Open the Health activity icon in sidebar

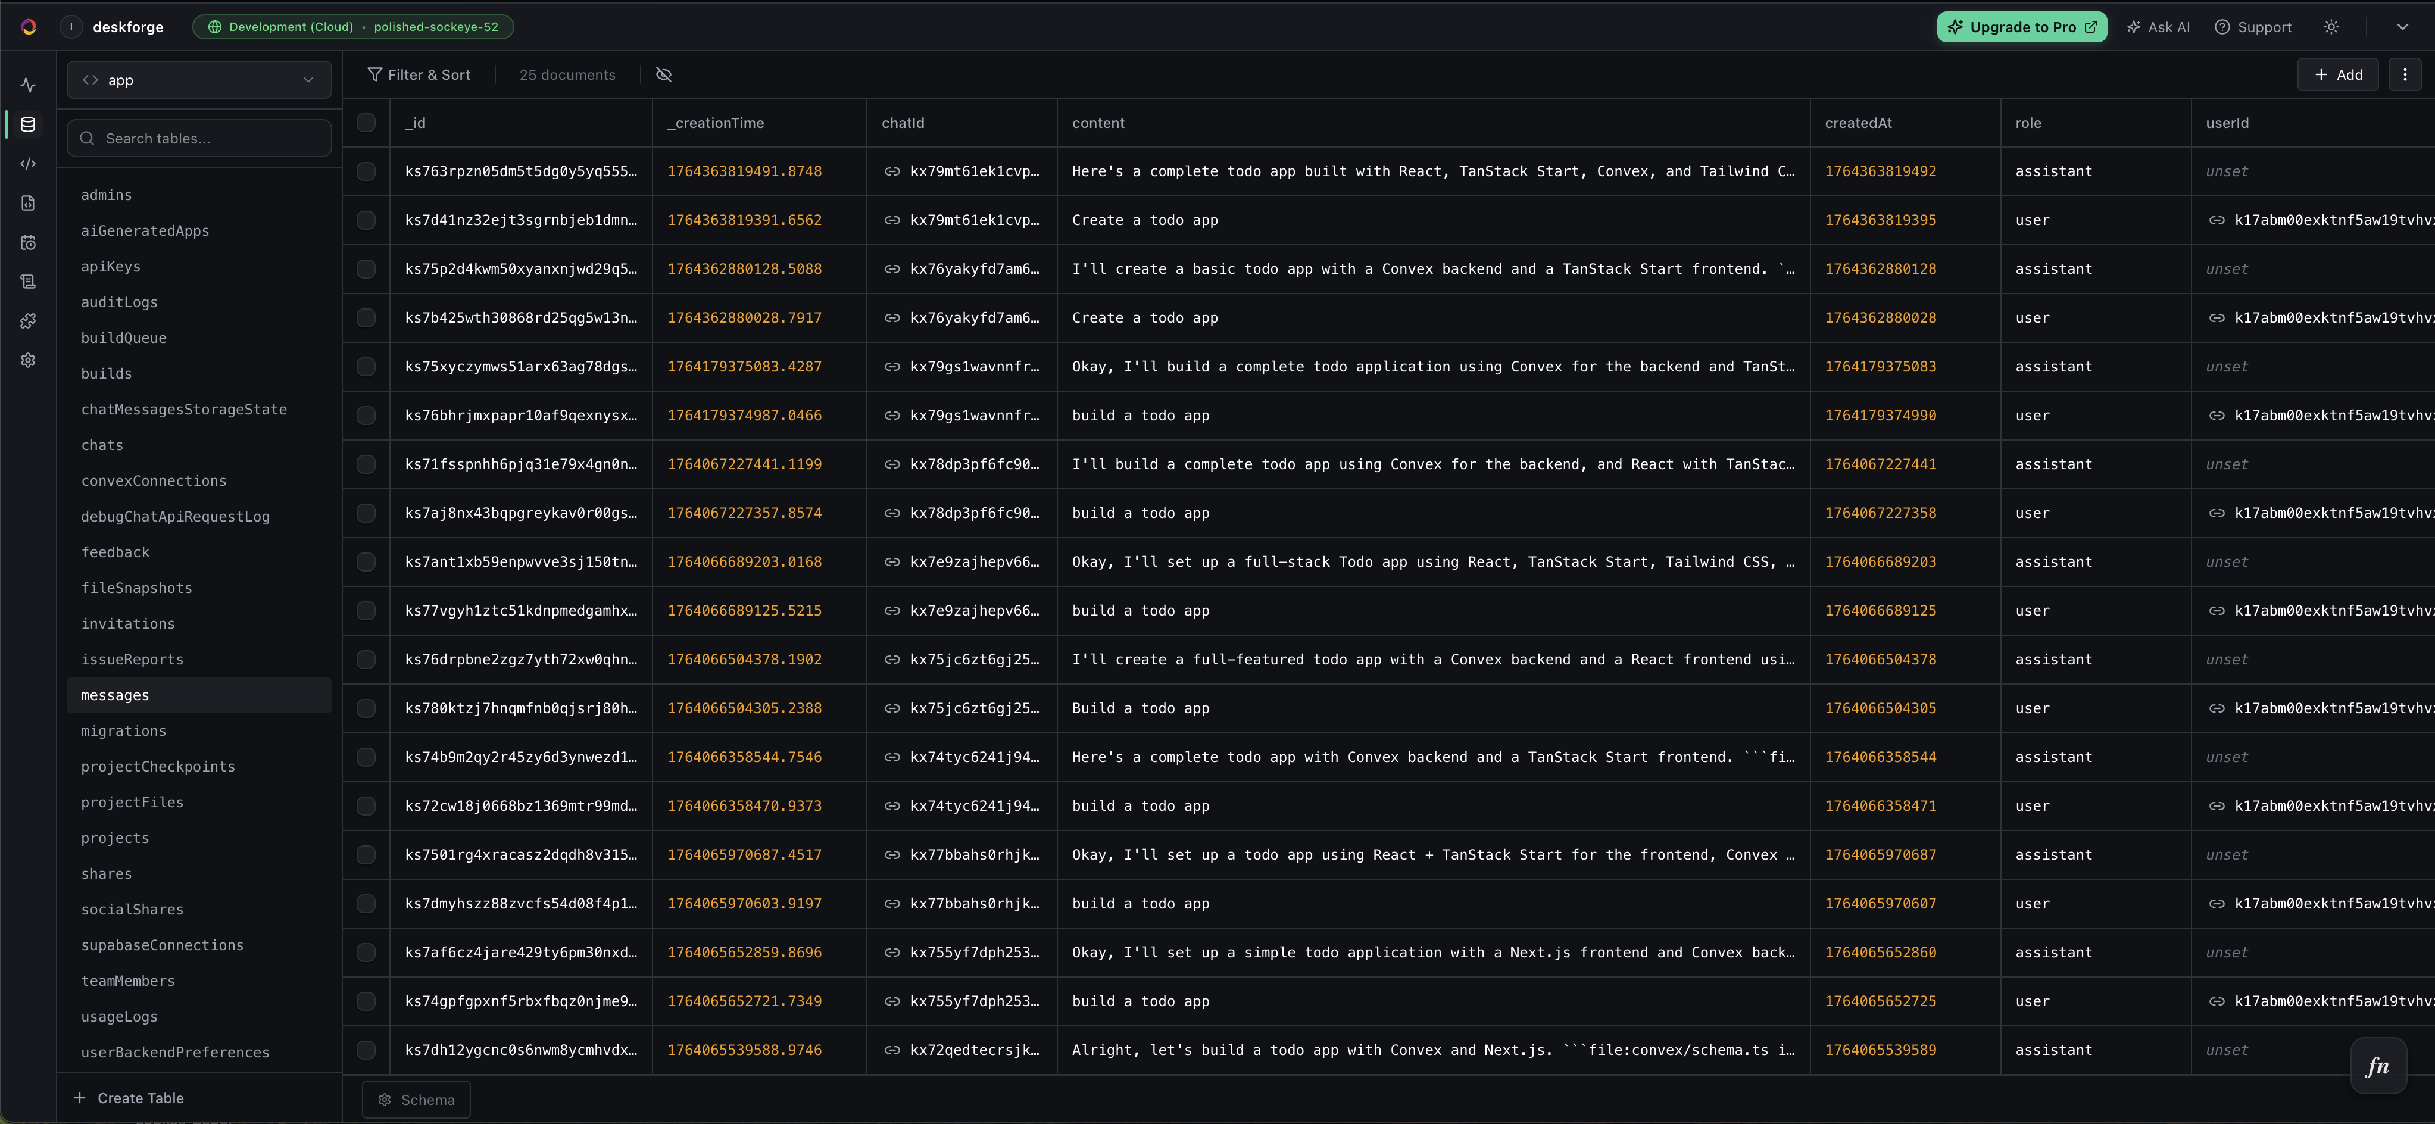tap(29, 85)
